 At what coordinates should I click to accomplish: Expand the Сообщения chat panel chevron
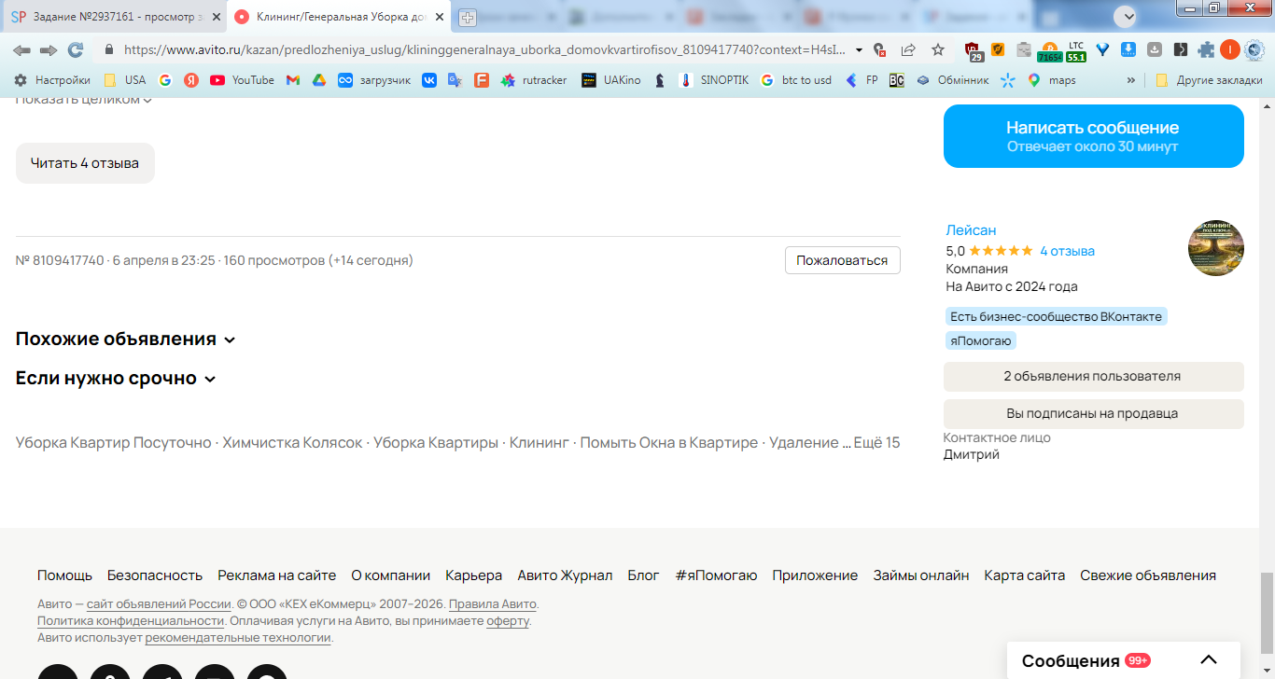(x=1209, y=660)
